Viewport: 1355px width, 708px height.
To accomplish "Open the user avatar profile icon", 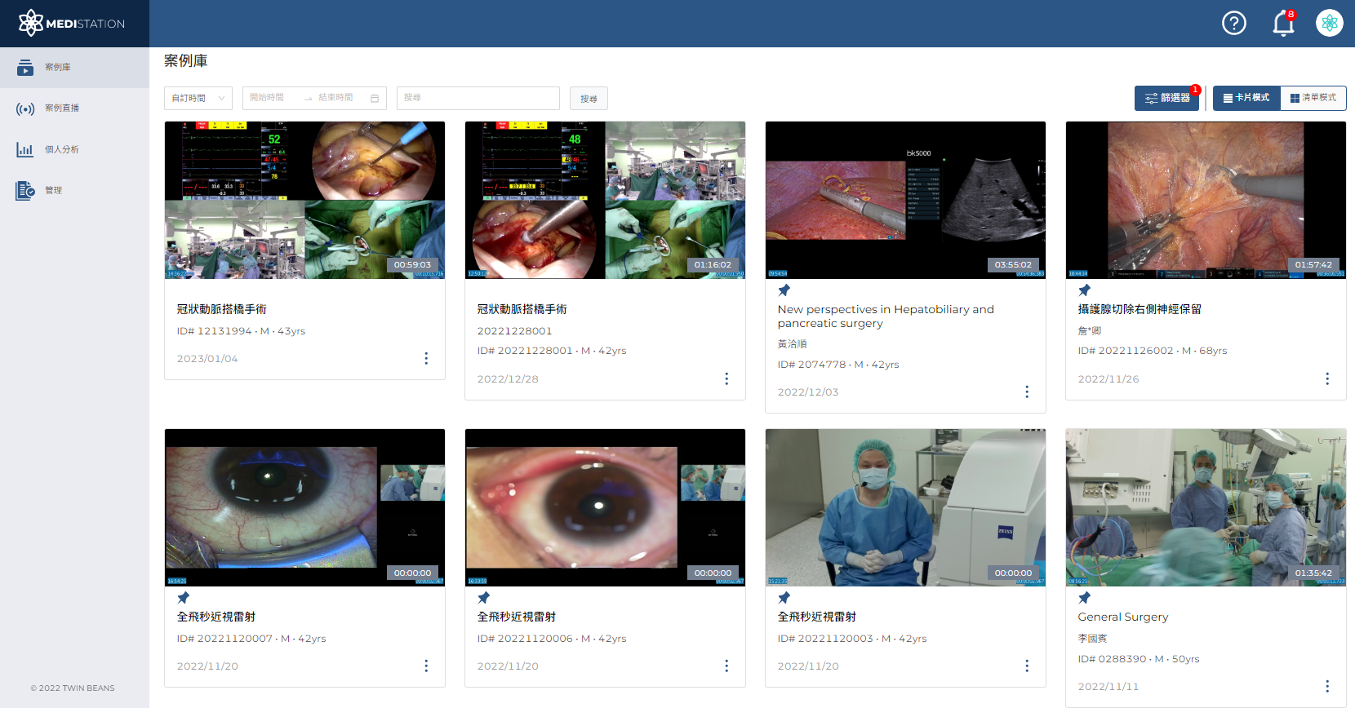I will click(x=1329, y=23).
